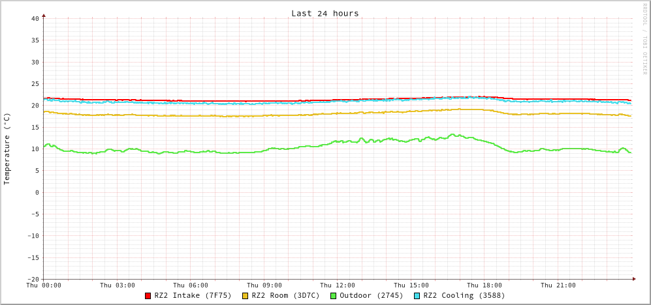Select the 'RZ2 Intake (7F75)' legend label
The image size is (651, 305).
tap(193, 295)
